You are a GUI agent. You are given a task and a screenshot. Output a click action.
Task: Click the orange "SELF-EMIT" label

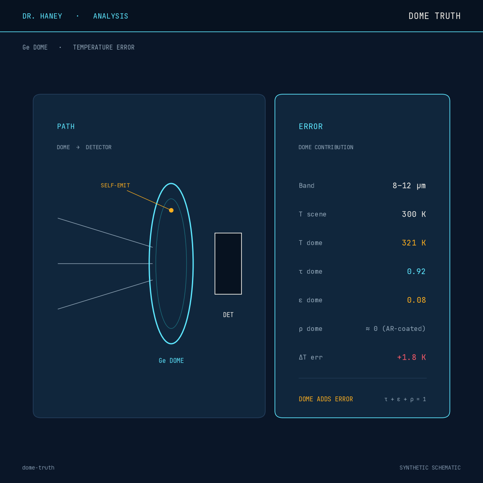click(x=116, y=186)
